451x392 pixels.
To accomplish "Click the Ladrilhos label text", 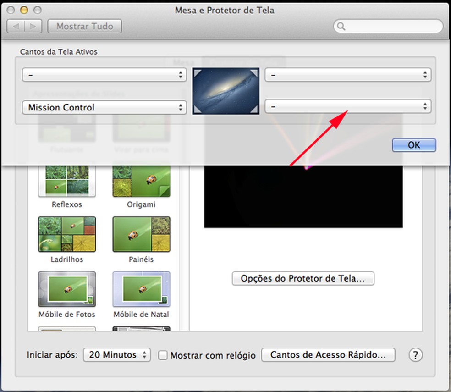I will [x=67, y=259].
